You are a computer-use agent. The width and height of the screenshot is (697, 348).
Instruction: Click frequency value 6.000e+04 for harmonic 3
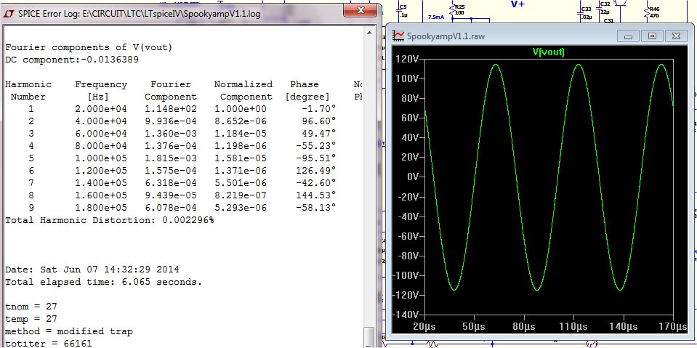pyautogui.click(x=101, y=134)
